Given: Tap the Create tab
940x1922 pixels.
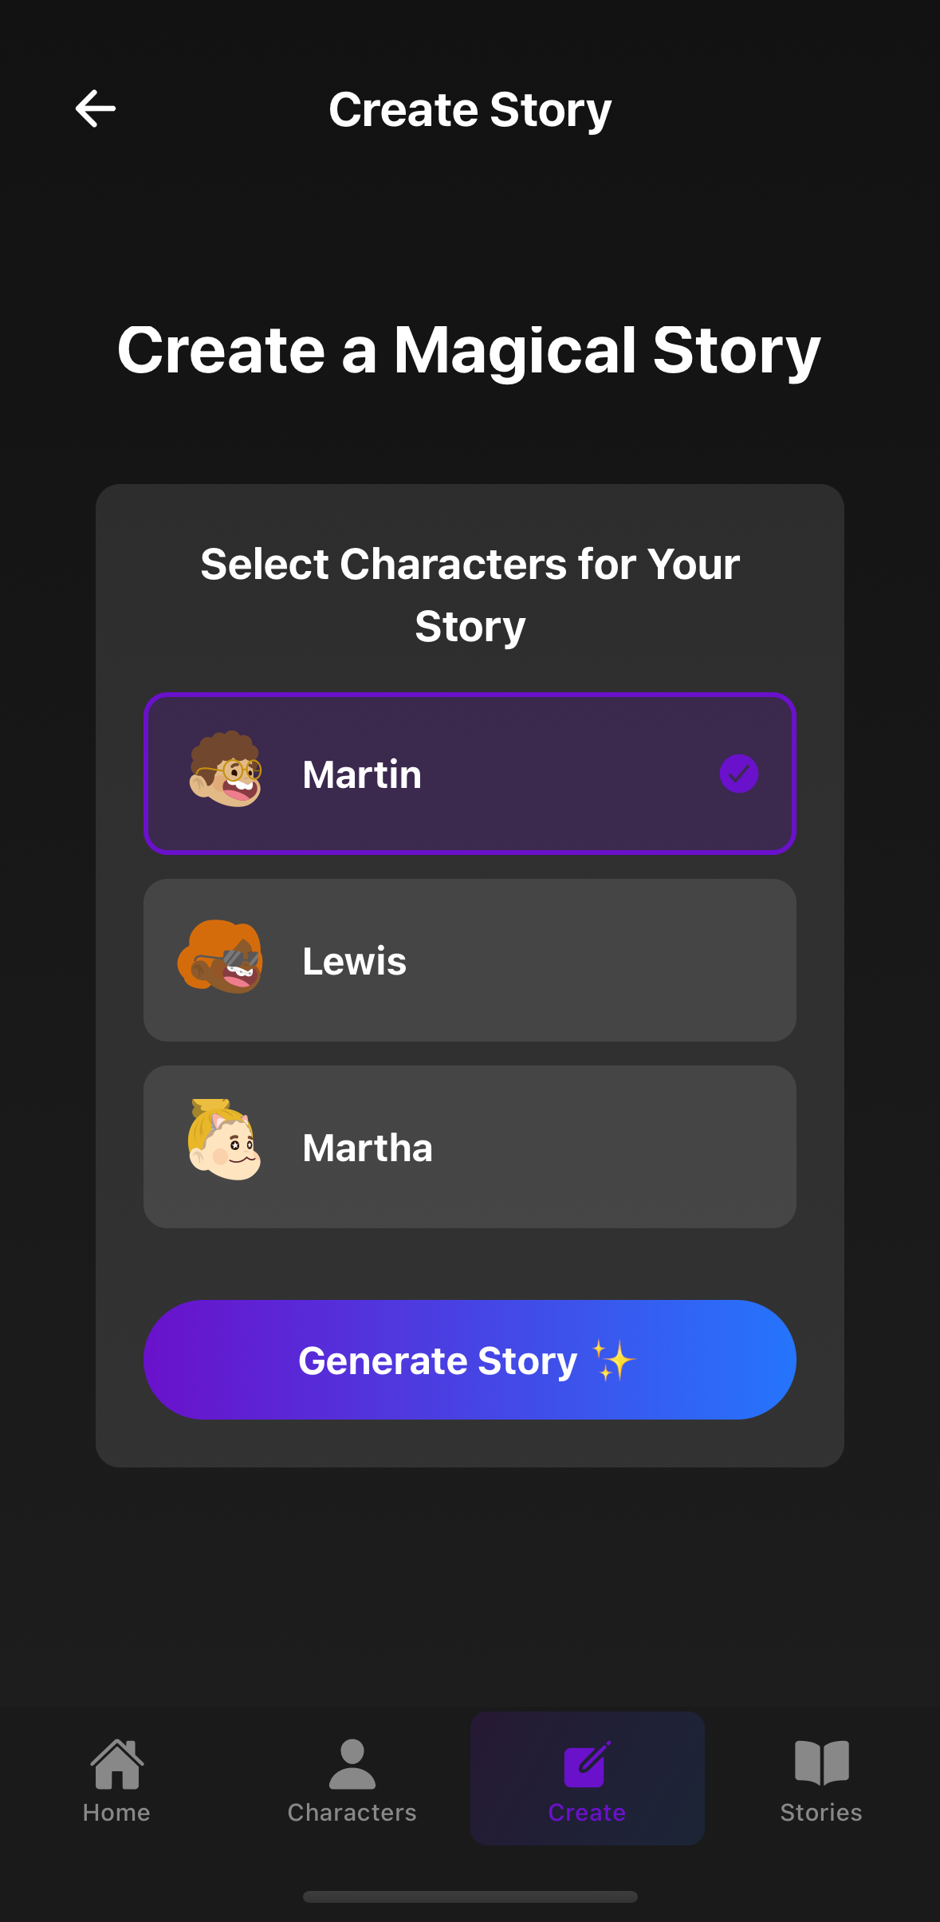Looking at the screenshot, I should tap(587, 1780).
